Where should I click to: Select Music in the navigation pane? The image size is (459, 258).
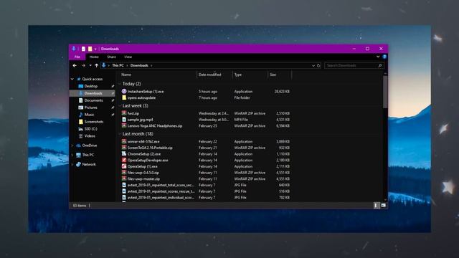[x=89, y=115]
